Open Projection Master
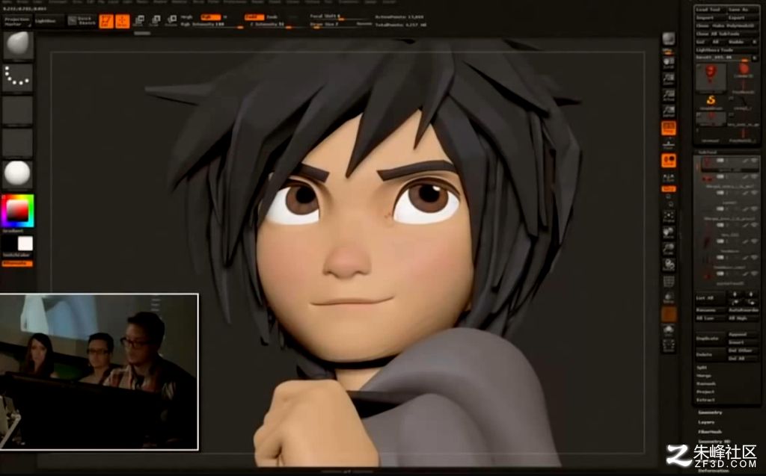The width and height of the screenshot is (766, 476). (17, 22)
